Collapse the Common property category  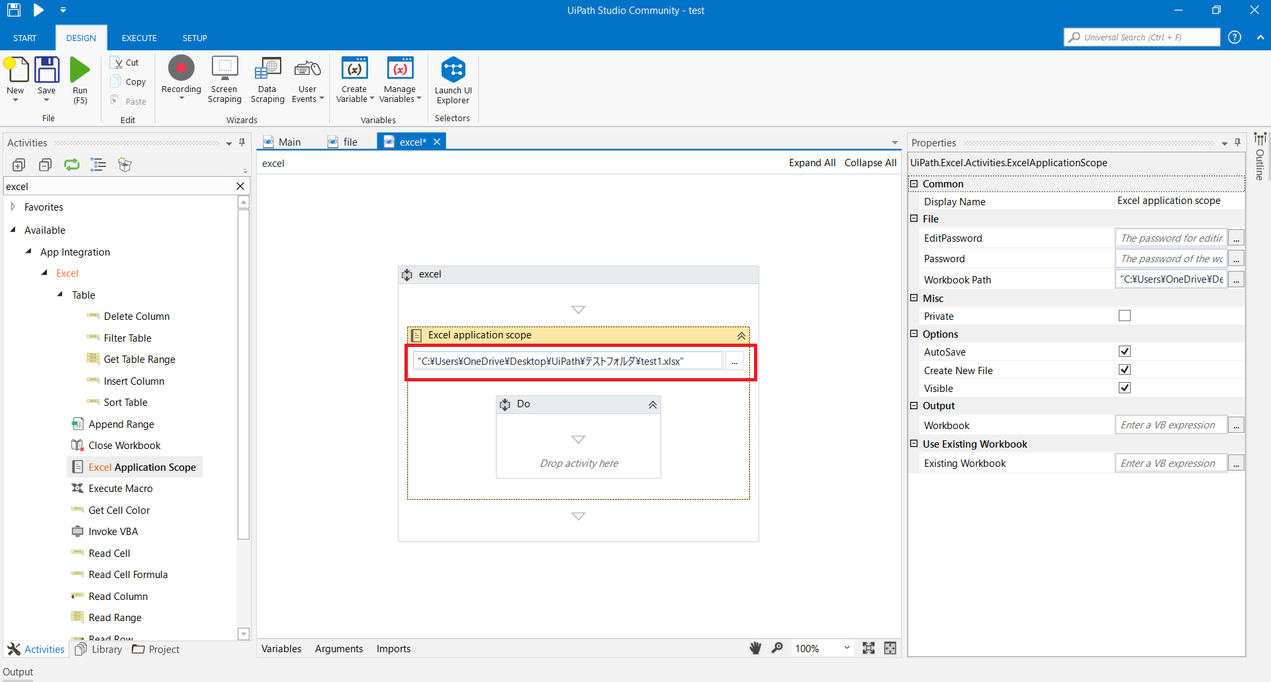point(914,184)
